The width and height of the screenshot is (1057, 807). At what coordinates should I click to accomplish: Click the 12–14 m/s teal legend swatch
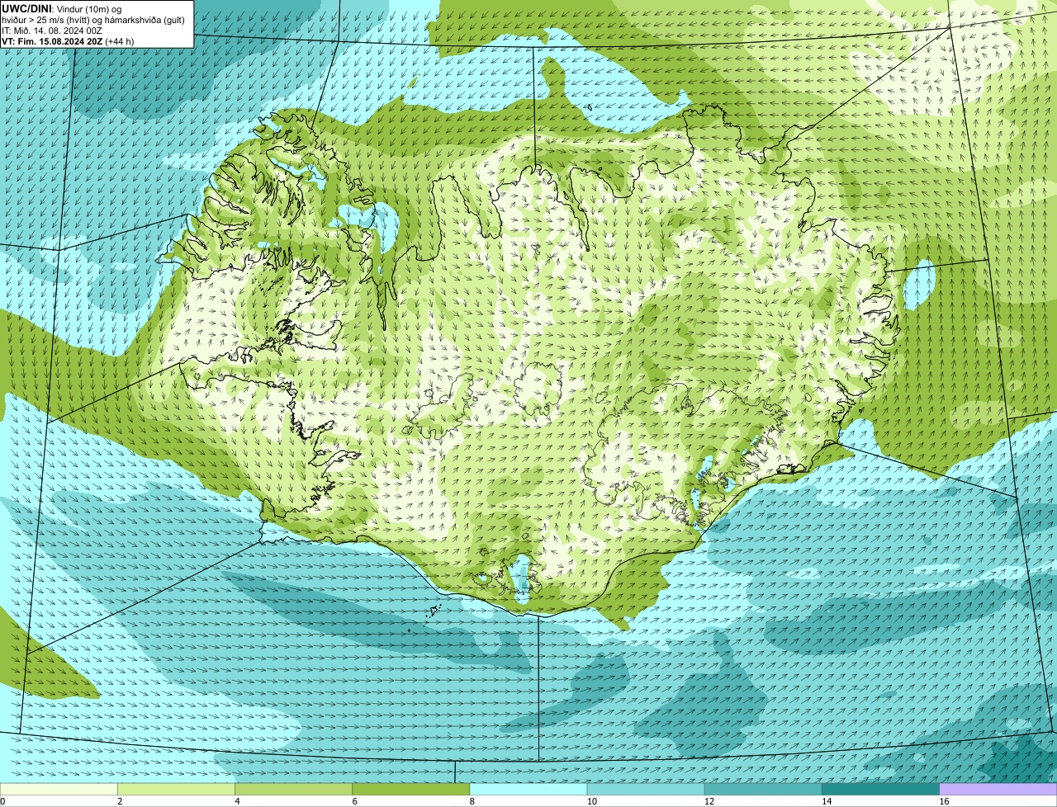[x=763, y=790]
